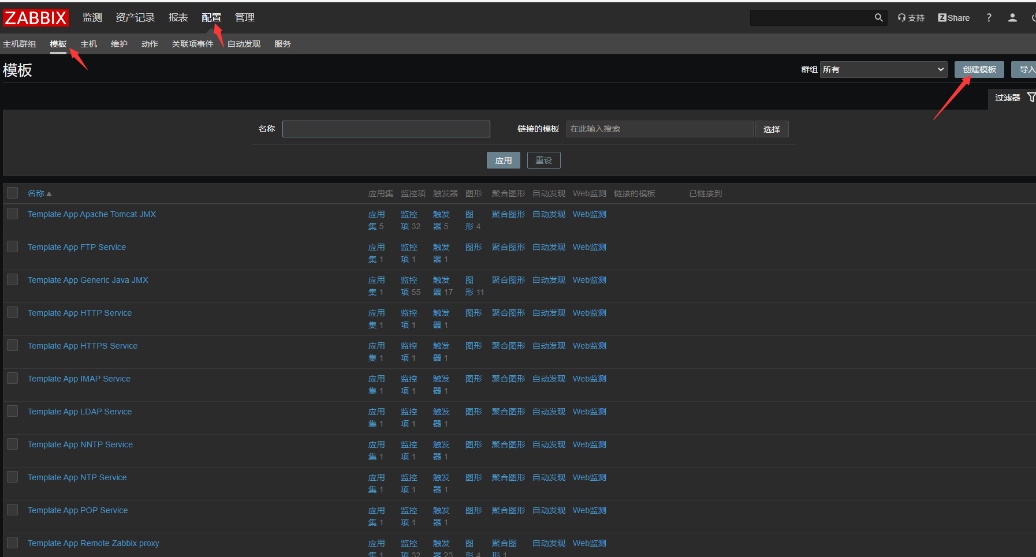
Task: Open 图形 for LDAP Service row
Action: coord(474,412)
